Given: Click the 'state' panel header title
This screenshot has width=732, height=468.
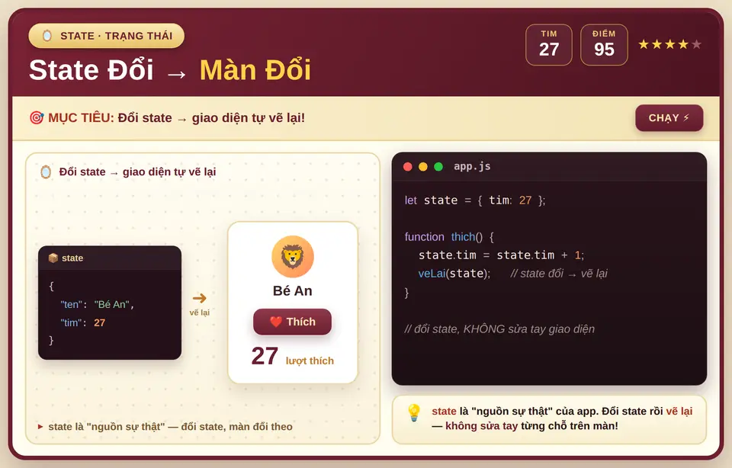Looking at the screenshot, I should click(72, 258).
